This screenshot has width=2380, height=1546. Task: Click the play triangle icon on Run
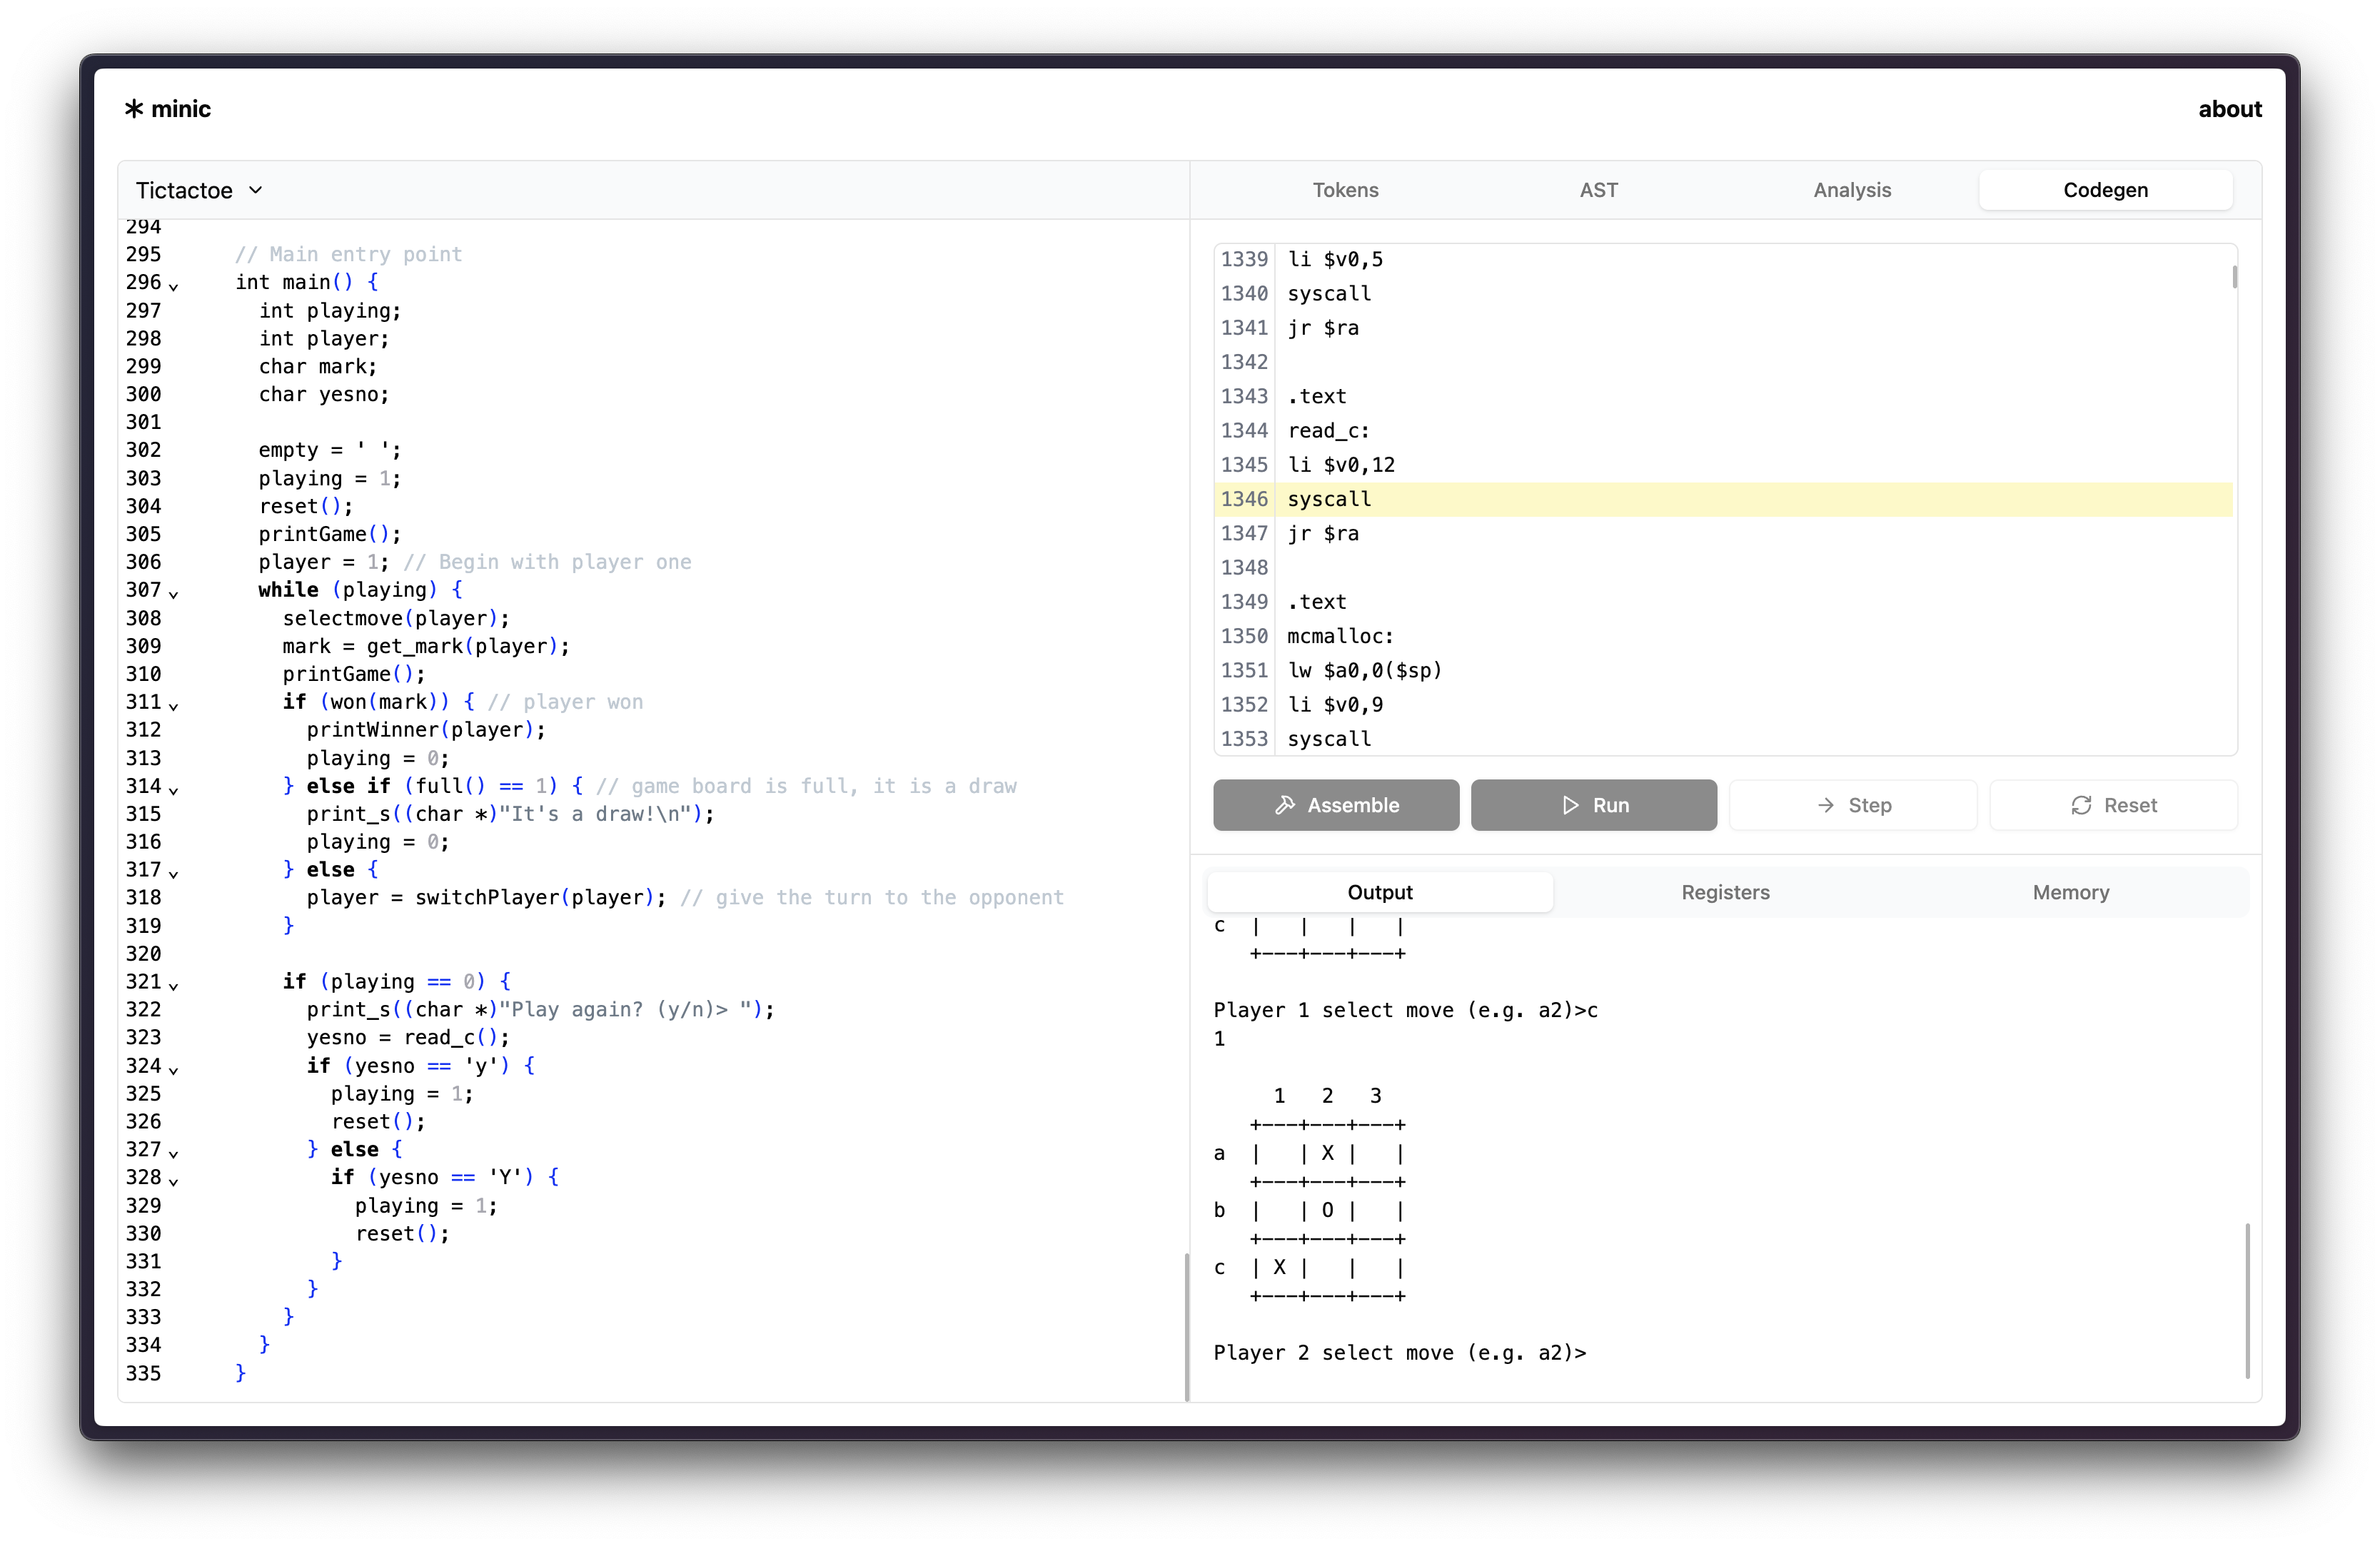pyautogui.click(x=1570, y=805)
